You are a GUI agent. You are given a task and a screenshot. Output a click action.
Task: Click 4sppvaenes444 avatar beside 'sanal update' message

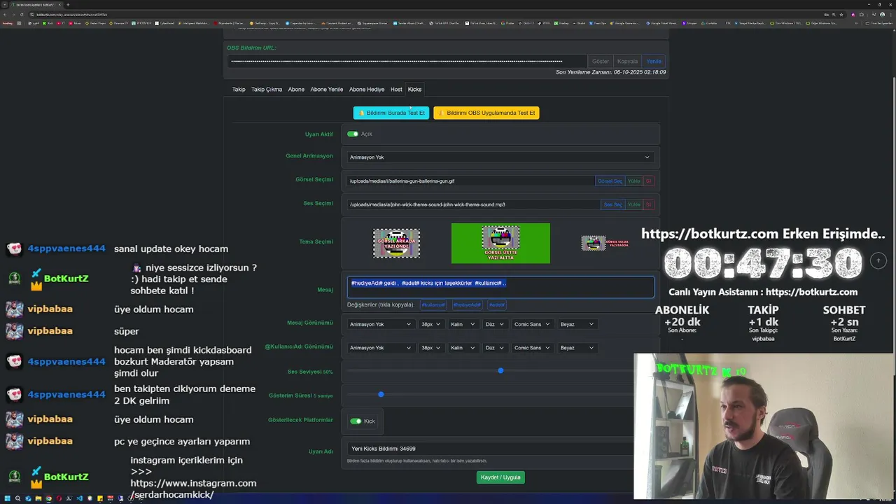pos(14,248)
